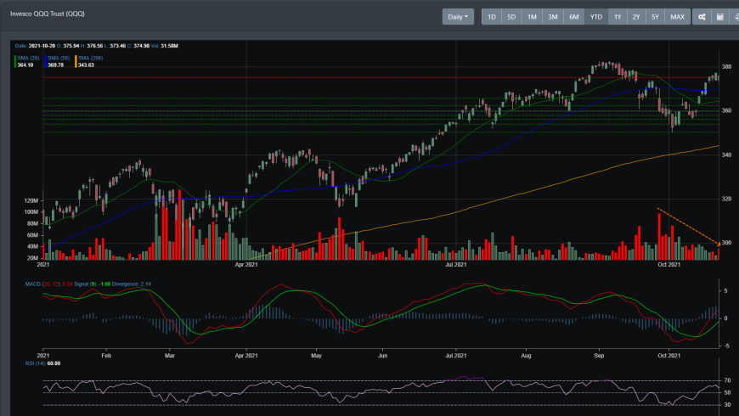Click the 120M volume axis label
The width and height of the screenshot is (739, 416).
31,200
